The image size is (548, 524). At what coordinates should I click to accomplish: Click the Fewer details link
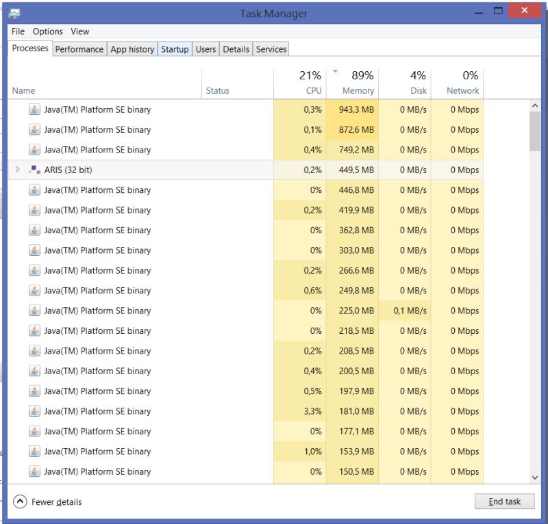click(58, 501)
